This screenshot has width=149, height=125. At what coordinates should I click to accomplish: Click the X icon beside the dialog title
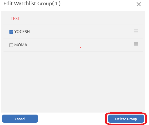coord(139,4)
